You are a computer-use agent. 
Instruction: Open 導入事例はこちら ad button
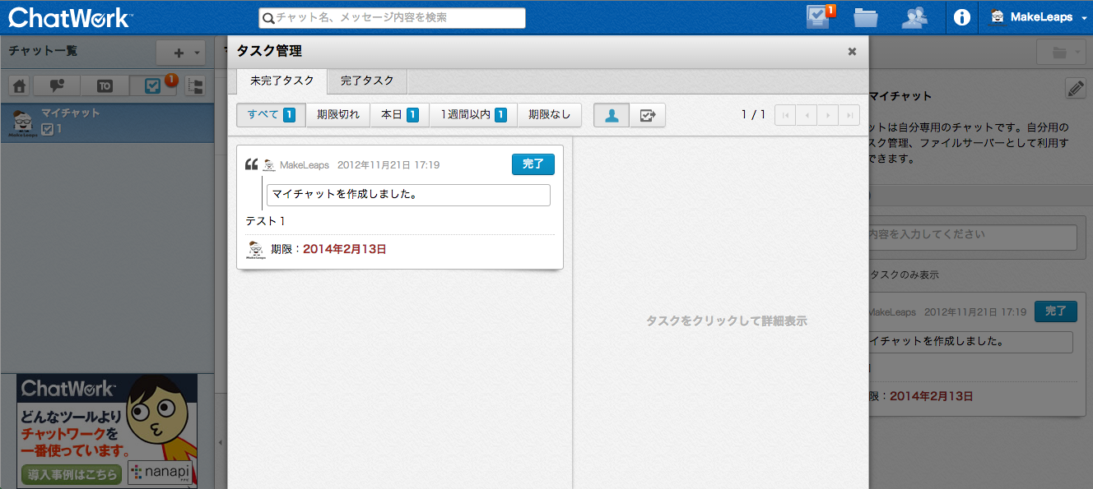click(72, 473)
